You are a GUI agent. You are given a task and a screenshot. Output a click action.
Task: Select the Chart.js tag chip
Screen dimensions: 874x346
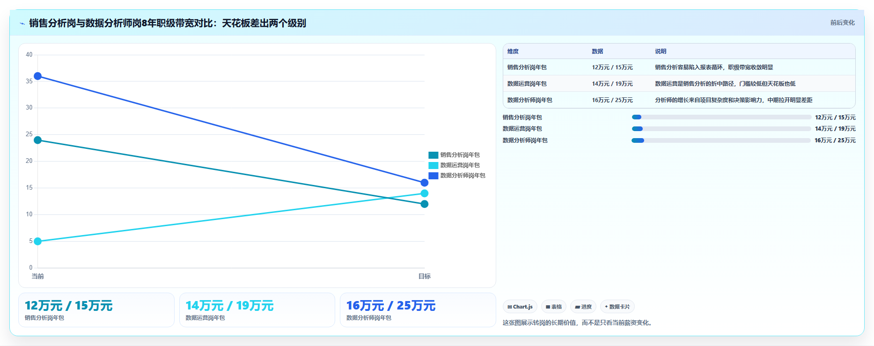(520, 307)
